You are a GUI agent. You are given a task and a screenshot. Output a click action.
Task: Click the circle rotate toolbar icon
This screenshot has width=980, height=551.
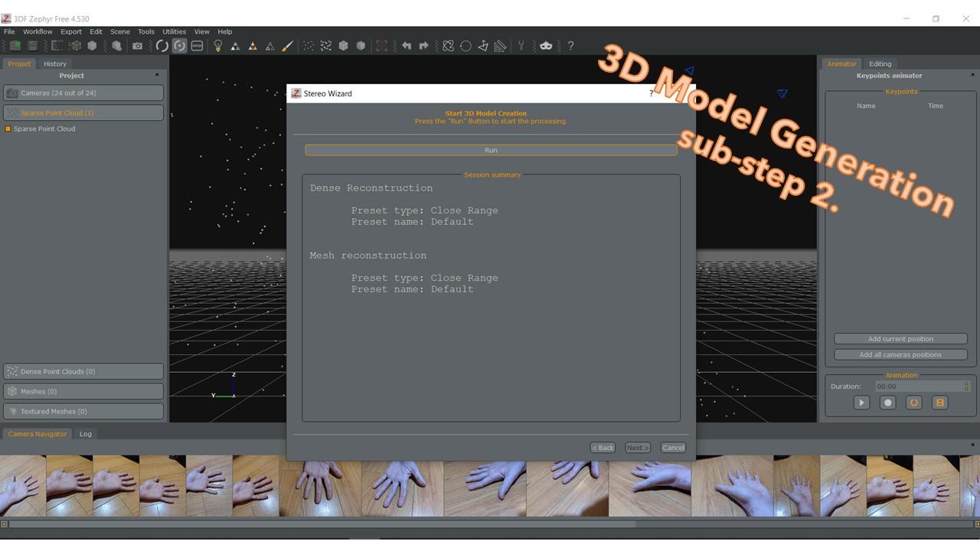pyautogui.click(x=465, y=46)
